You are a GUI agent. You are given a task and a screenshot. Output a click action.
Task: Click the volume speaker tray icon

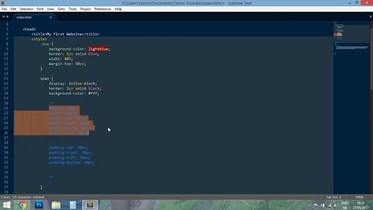click(336, 205)
